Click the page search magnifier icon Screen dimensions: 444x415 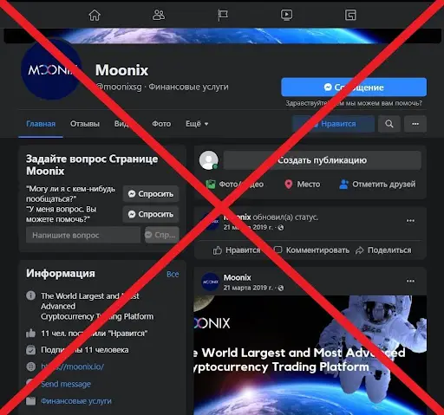pyautogui.click(x=389, y=124)
